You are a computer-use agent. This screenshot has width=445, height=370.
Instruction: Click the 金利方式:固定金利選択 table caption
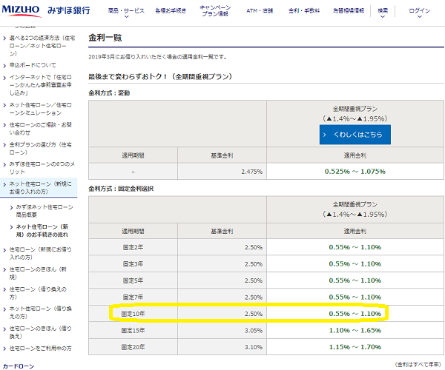point(121,189)
